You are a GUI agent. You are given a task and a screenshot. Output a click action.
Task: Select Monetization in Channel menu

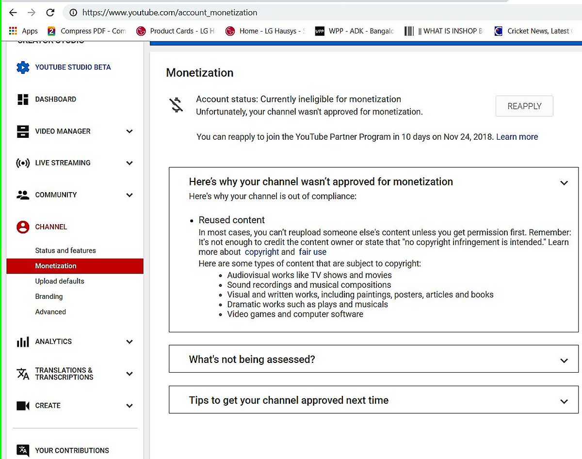[x=75, y=266]
